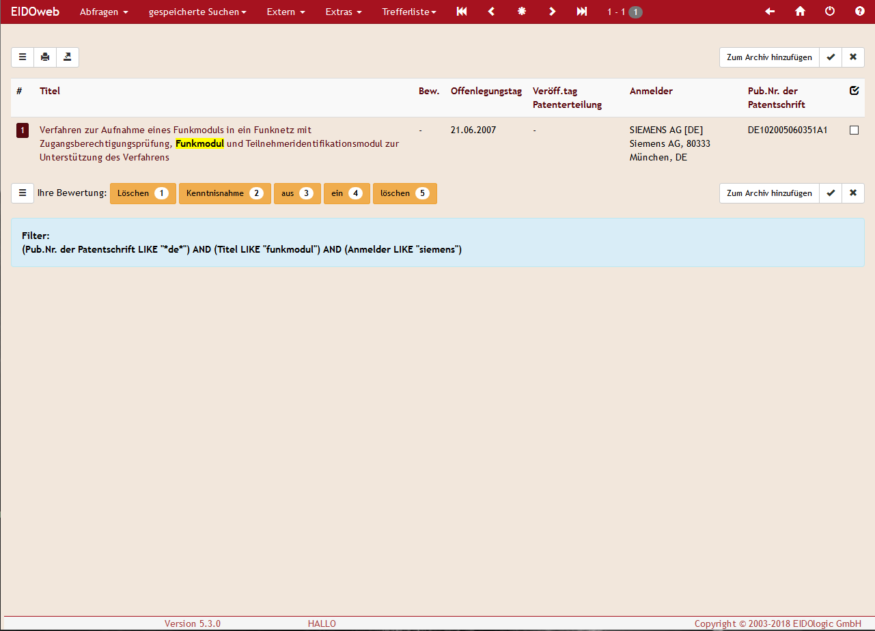Image resolution: width=875 pixels, height=631 pixels.
Task: Click the print icon in top toolbar
Action: pos(45,57)
